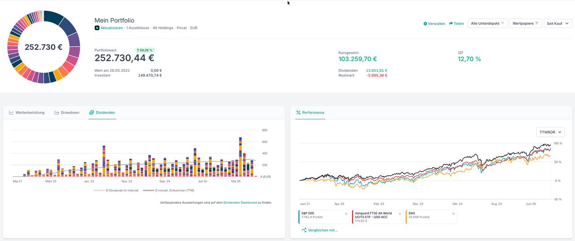Click Realisiert amount -5.095,30 €

coord(376,75)
